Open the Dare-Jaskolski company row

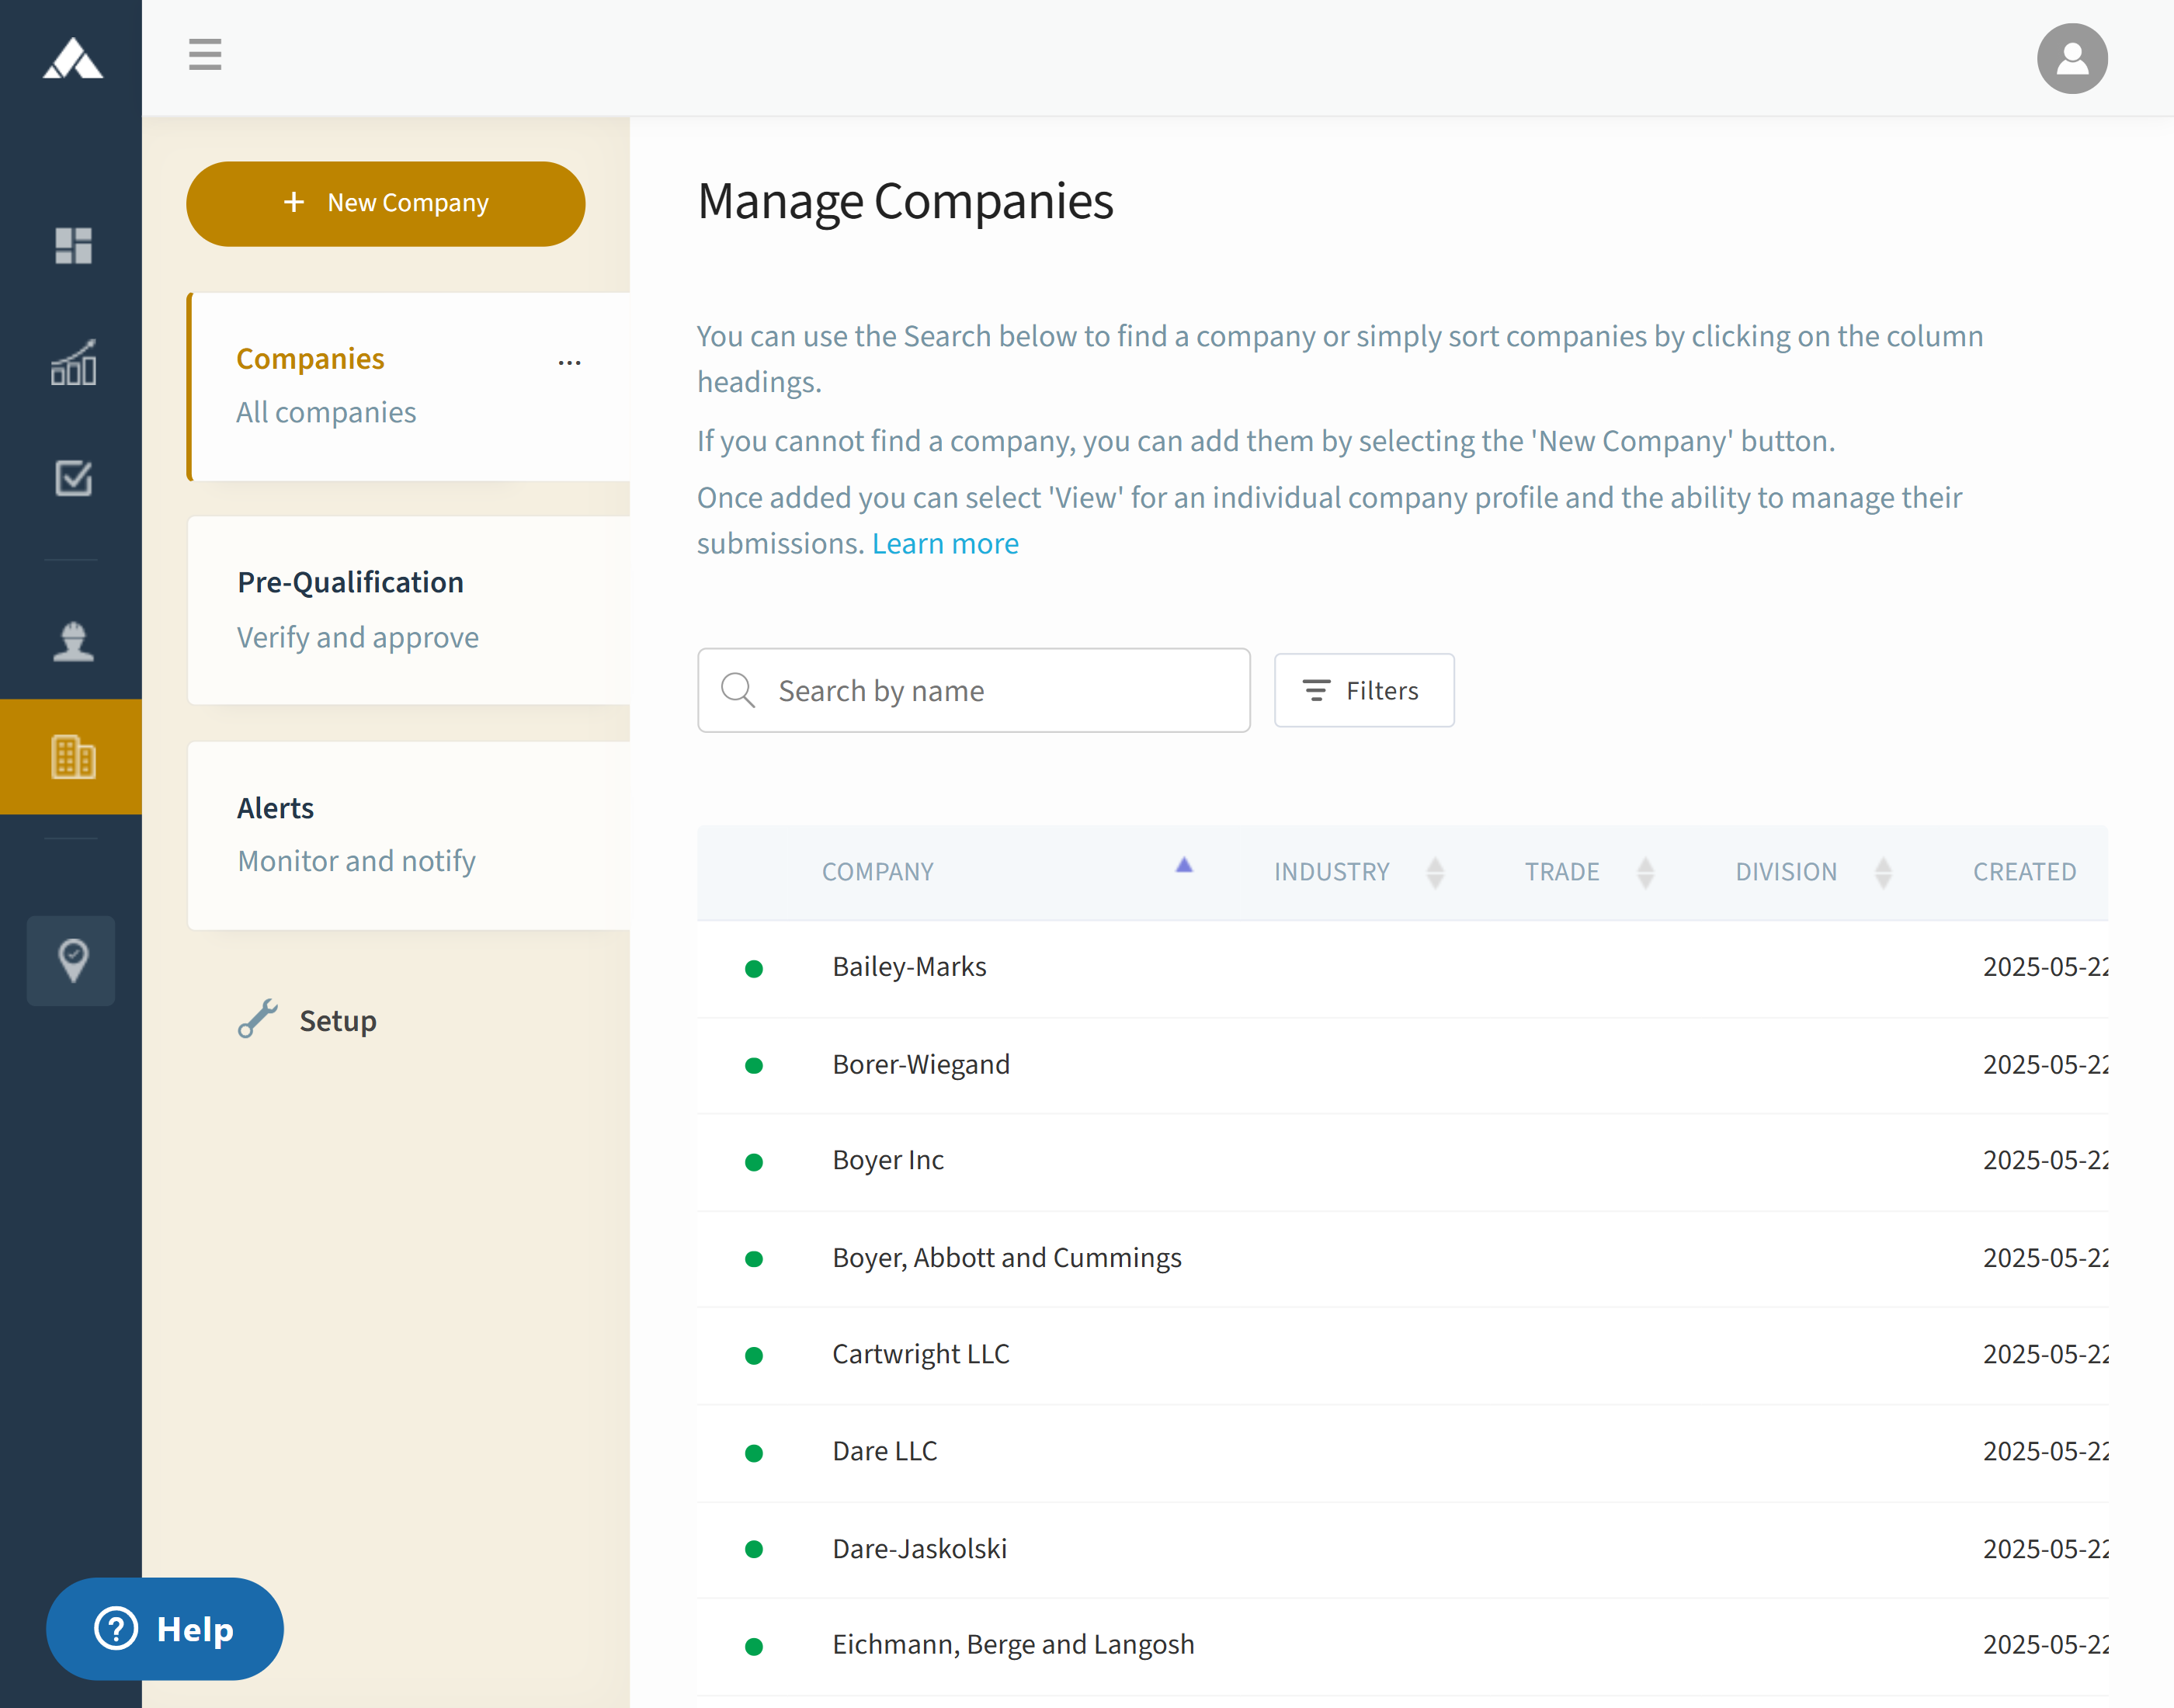1402,1549
